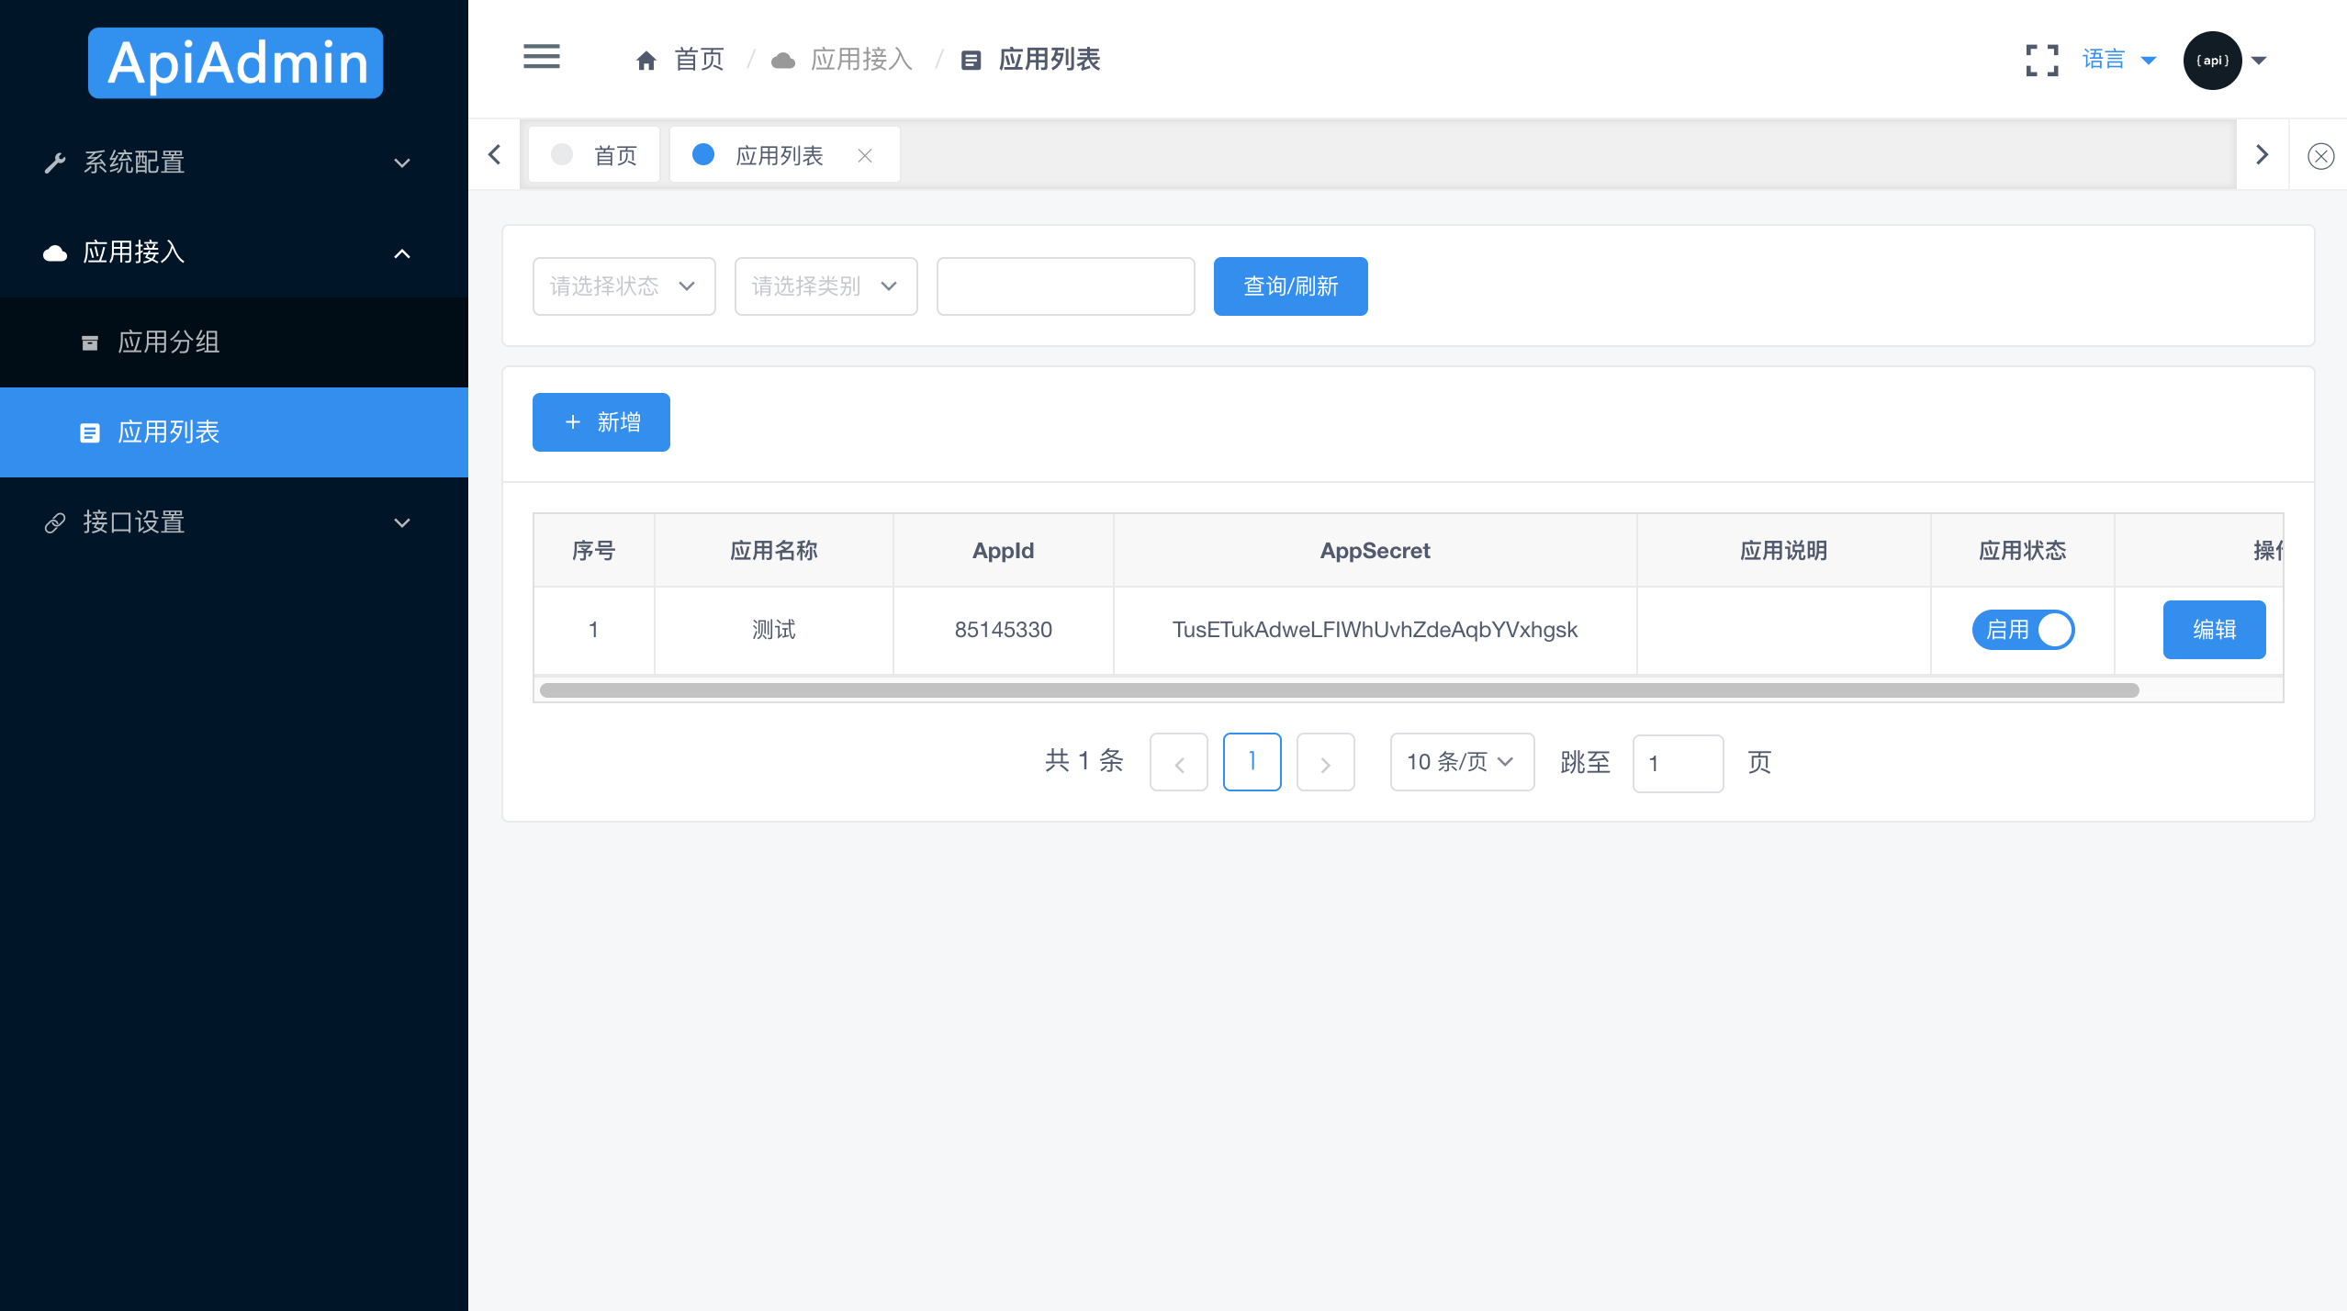Switch to the 首页 tab
Screen dimensions: 2347x1311
coord(594,155)
